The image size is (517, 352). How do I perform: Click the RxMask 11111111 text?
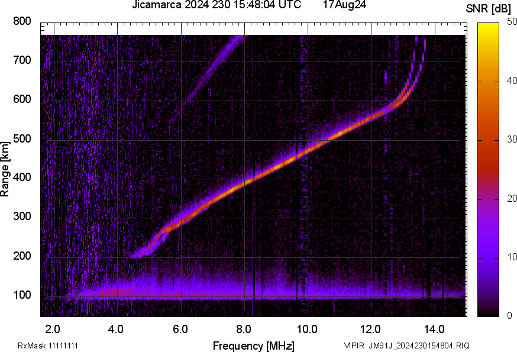click(x=48, y=345)
